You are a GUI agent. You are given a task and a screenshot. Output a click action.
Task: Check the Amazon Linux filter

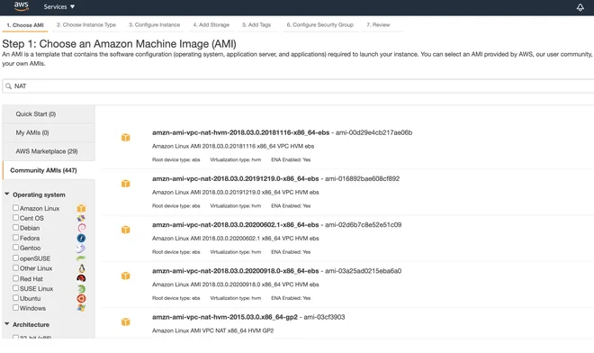coord(15,208)
